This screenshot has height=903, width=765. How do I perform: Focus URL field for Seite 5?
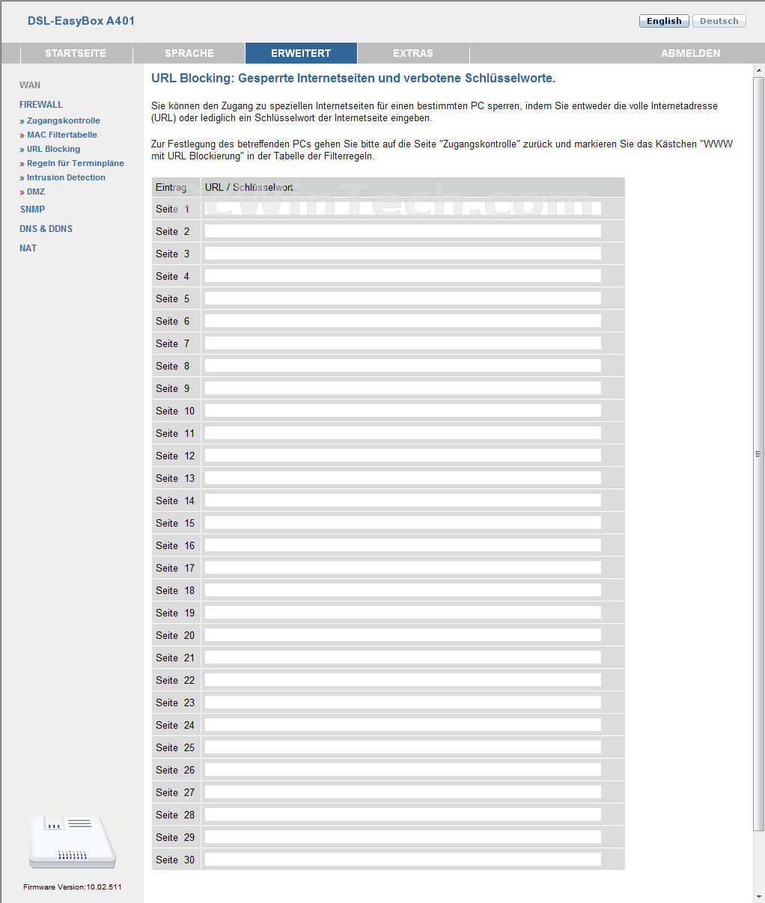(403, 299)
